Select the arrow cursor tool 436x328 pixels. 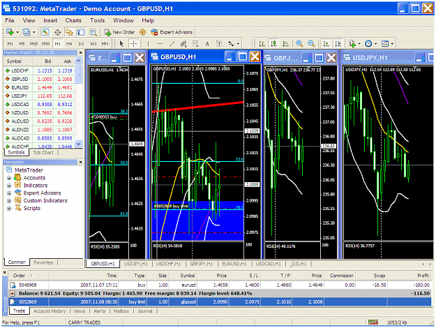tap(121, 43)
